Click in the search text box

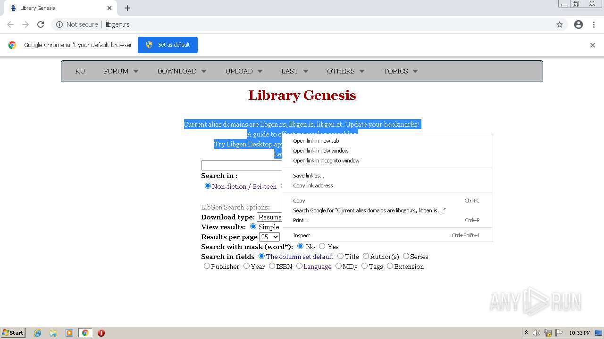(242, 165)
